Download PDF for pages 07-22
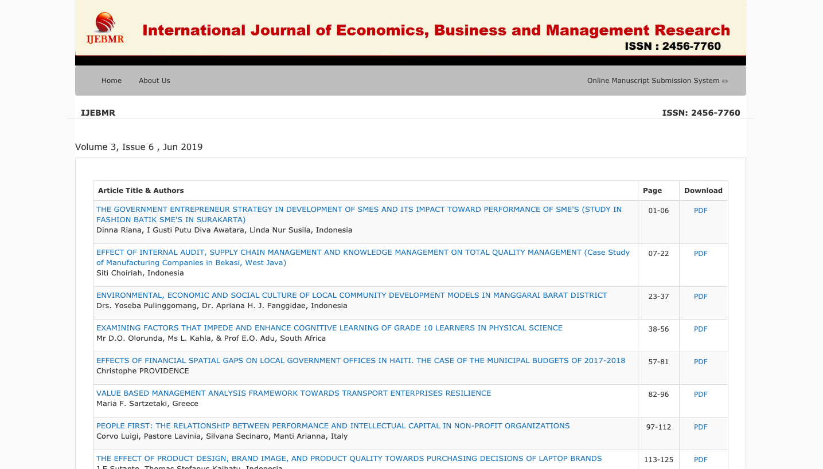This screenshot has height=469, width=823. pyautogui.click(x=700, y=254)
